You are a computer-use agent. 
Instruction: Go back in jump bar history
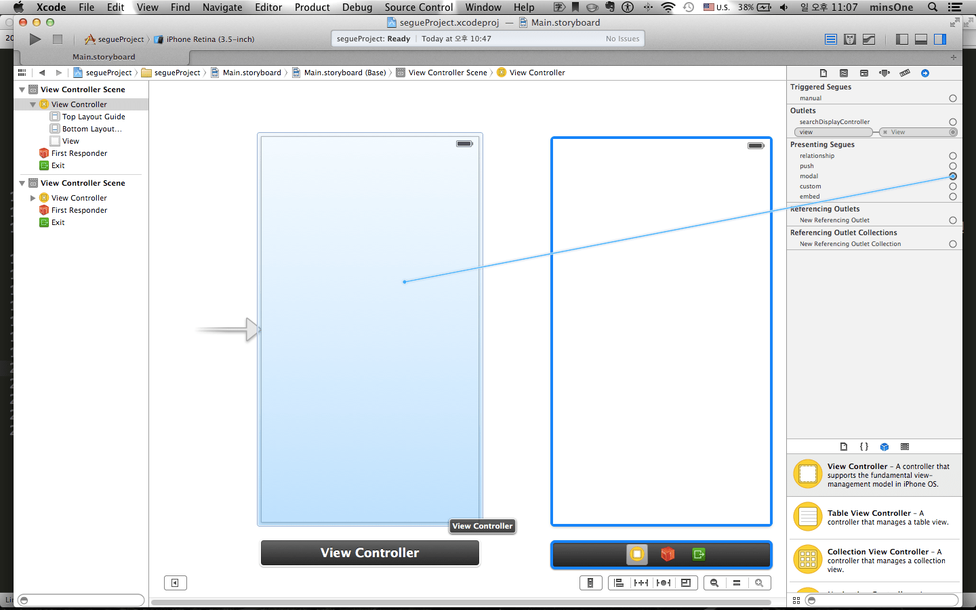pyautogui.click(x=42, y=73)
